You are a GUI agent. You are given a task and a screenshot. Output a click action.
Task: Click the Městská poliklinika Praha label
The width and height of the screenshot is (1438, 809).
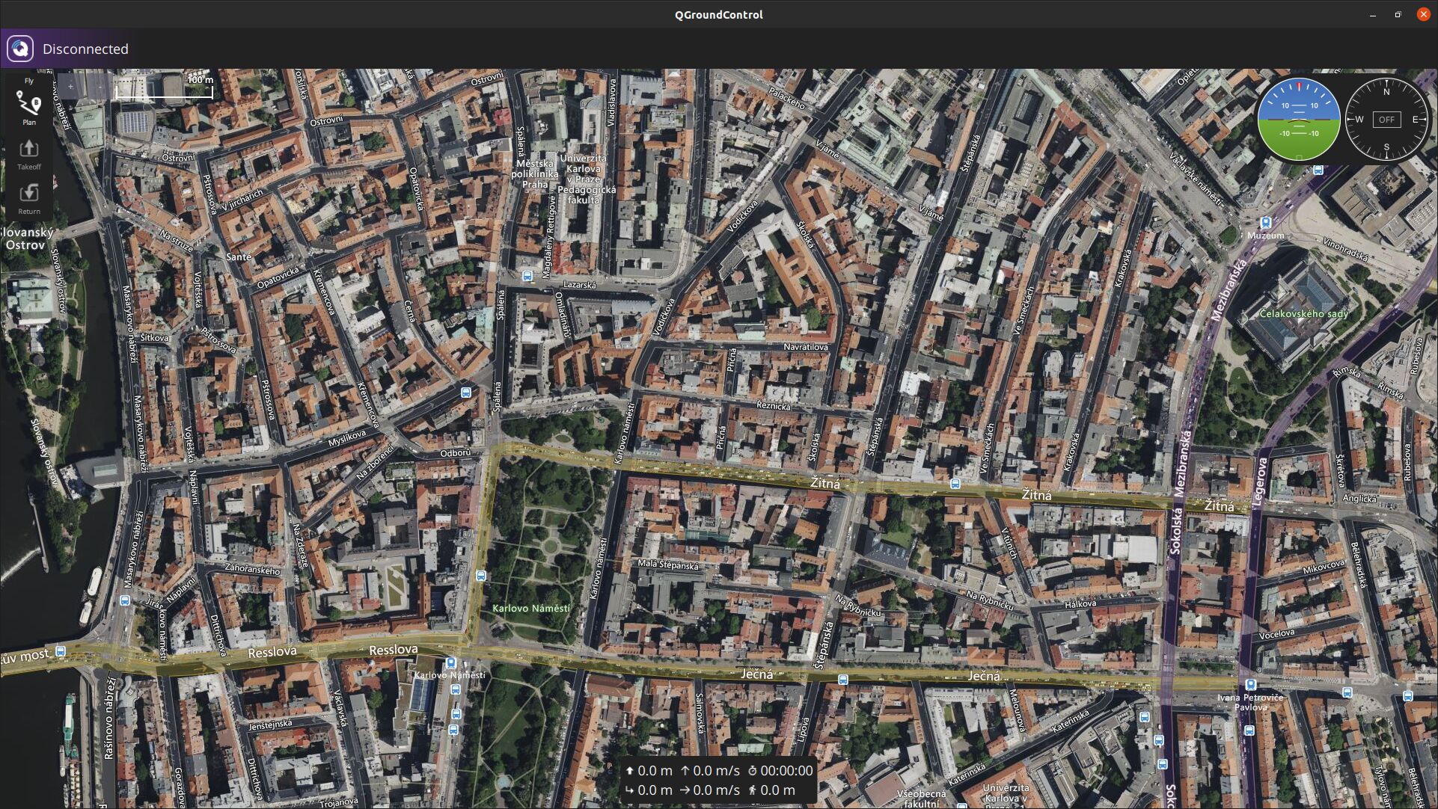(535, 173)
